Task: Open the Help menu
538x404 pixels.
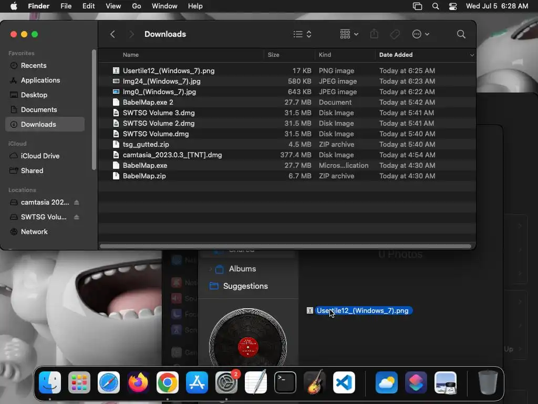Action: 195,6
